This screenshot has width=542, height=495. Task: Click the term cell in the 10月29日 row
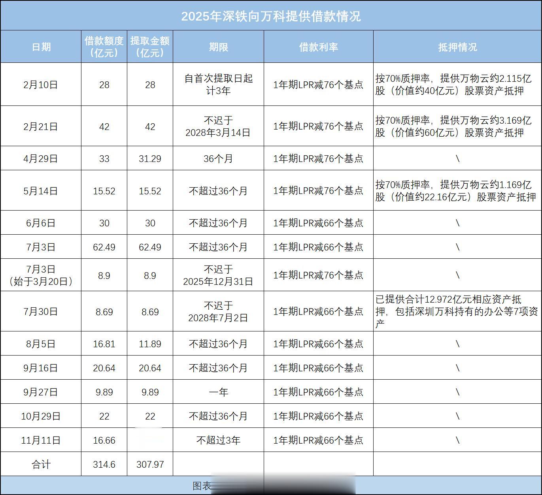[x=218, y=416]
